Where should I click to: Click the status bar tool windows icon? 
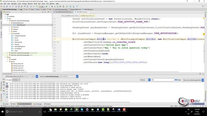[1, 106]
